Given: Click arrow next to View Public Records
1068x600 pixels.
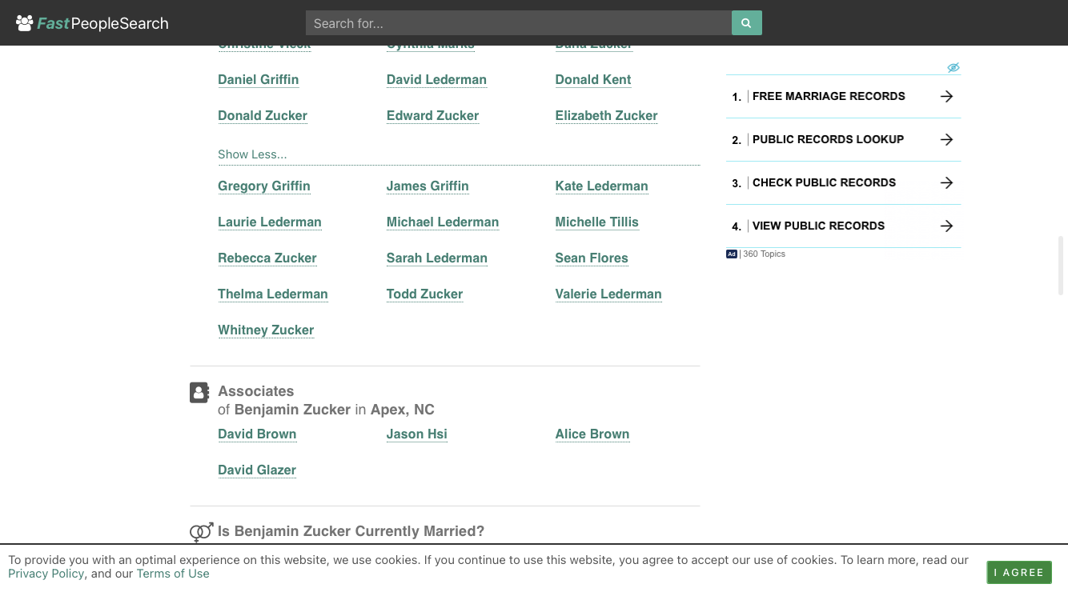Looking at the screenshot, I should pyautogui.click(x=946, y=226).
